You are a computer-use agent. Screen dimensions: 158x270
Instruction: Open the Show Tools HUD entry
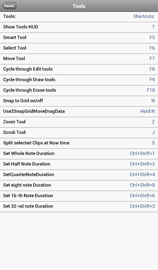coord(79,27)
